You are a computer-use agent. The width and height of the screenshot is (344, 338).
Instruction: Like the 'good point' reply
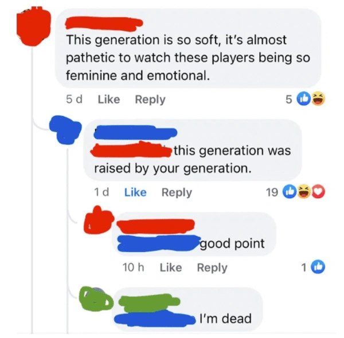point(171,268)
